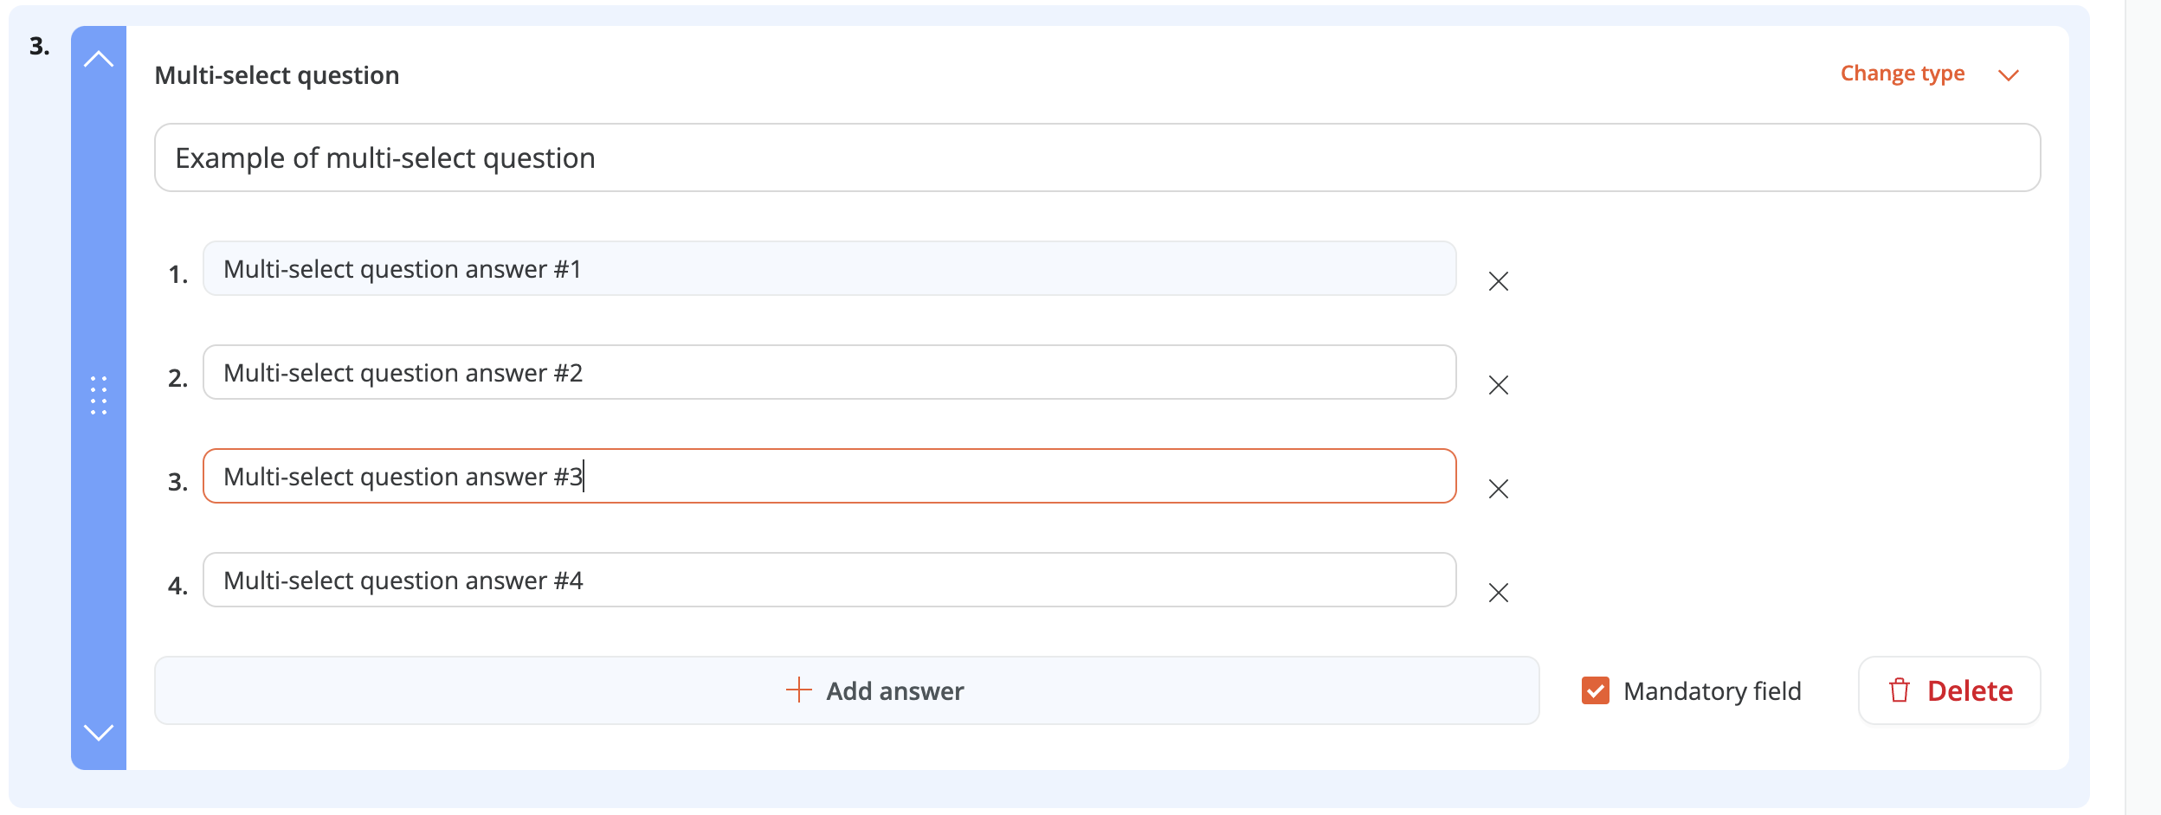Remove answer #2 with its X icon

[x=1499, y=385]
